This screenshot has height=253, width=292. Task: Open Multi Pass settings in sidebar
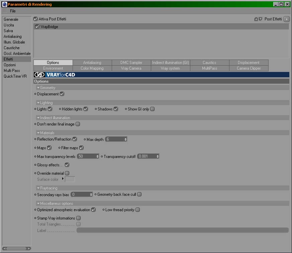point(12,71)
